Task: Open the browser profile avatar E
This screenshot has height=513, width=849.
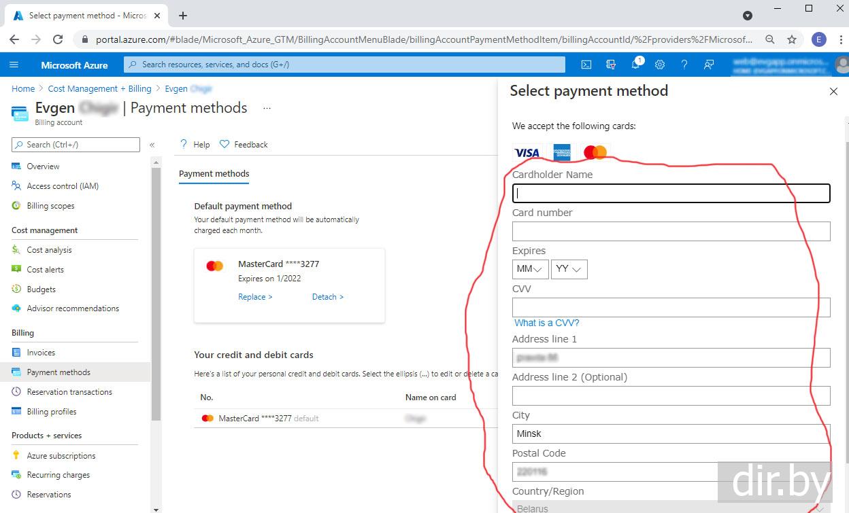Action: (818, 39)
